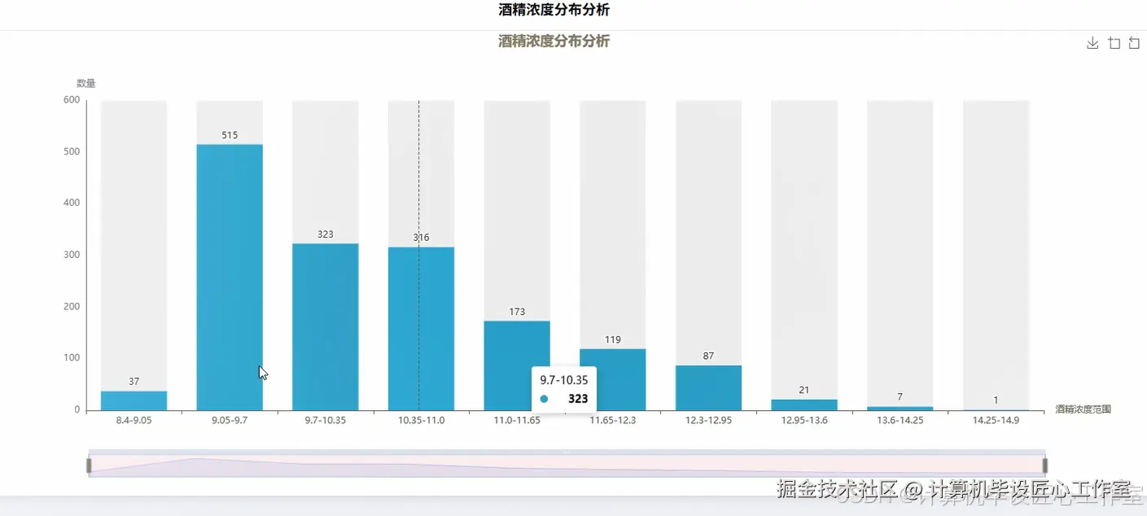Click the 数量 axis label
The height and width of the screenshot is (516, 1147).
pos(85,82)
